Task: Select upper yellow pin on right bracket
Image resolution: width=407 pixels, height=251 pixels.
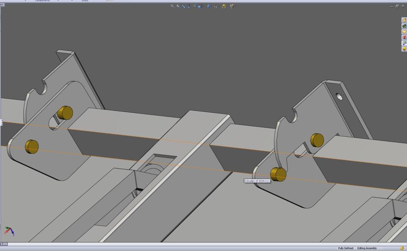Action: (317, 140)
